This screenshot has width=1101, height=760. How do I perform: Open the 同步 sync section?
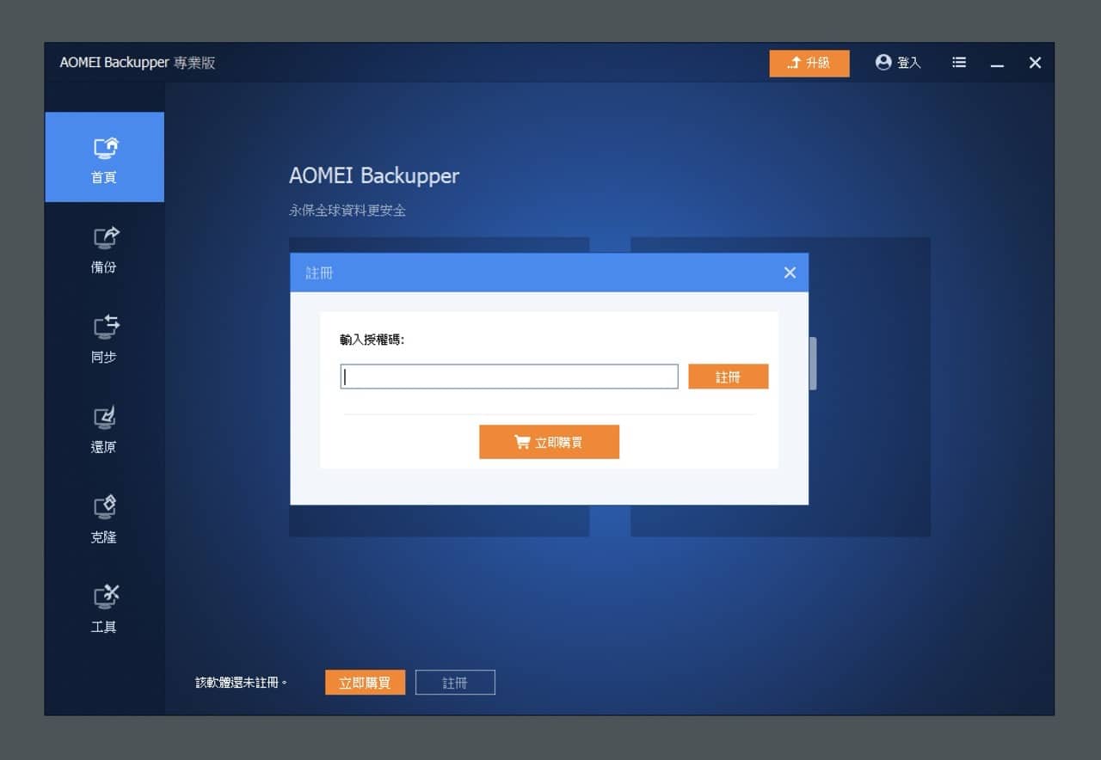point(104,339)
